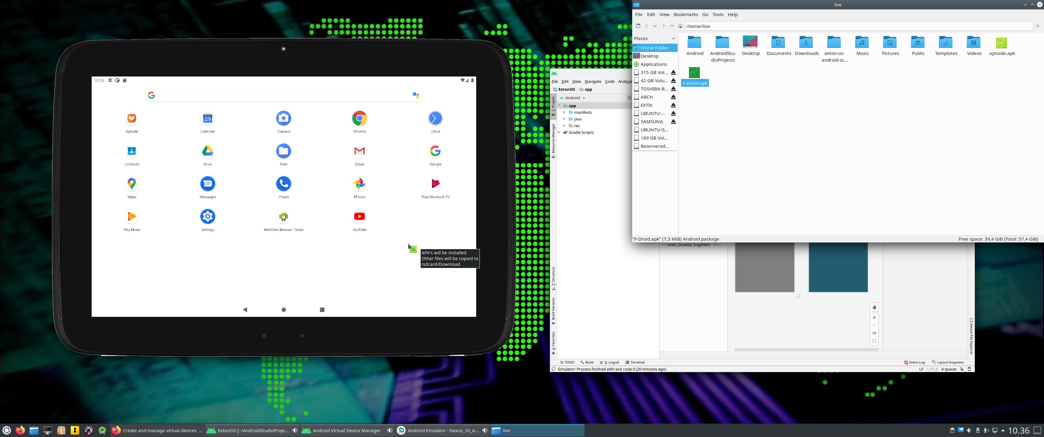Tap the Android back navigation button
The height and width of the screenshot is (437, 1044).
click(245, 310)
